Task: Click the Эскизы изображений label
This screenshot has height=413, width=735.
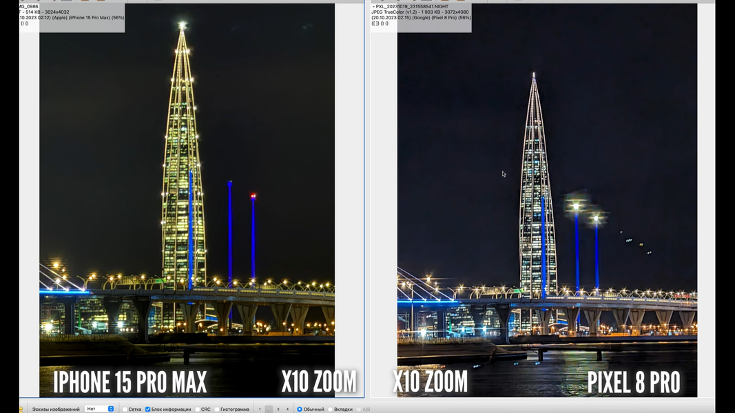Action: 56,409
